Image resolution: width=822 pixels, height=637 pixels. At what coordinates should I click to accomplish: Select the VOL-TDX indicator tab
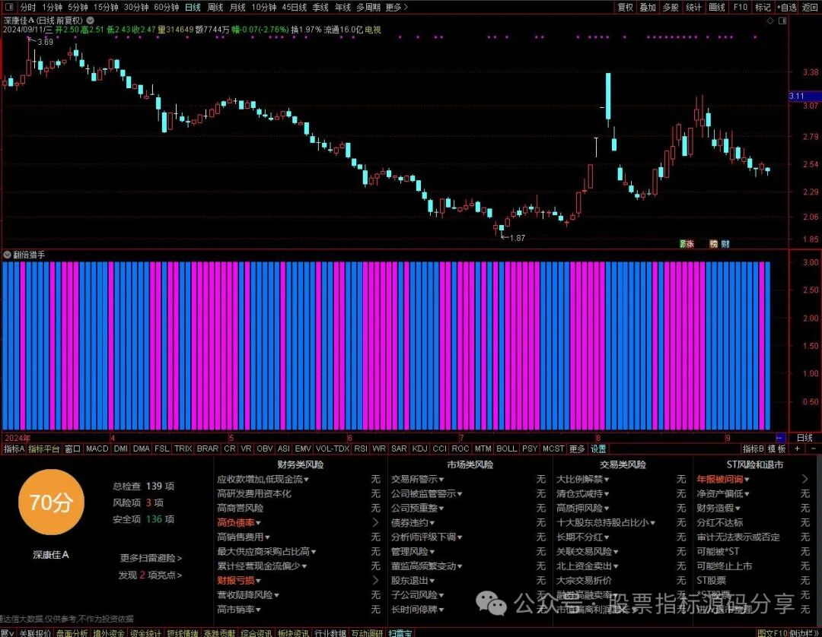click(333, 448)
